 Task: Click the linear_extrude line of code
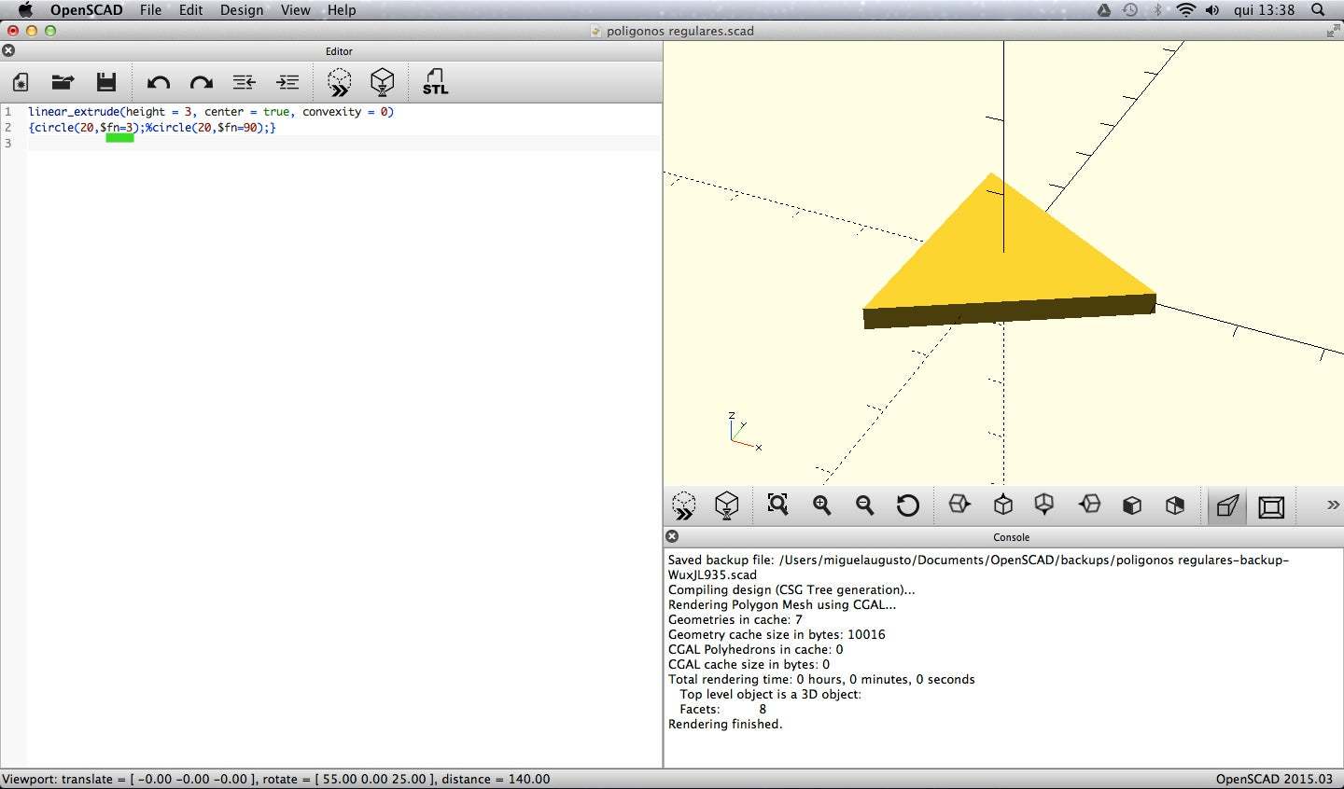coord(211,112)
